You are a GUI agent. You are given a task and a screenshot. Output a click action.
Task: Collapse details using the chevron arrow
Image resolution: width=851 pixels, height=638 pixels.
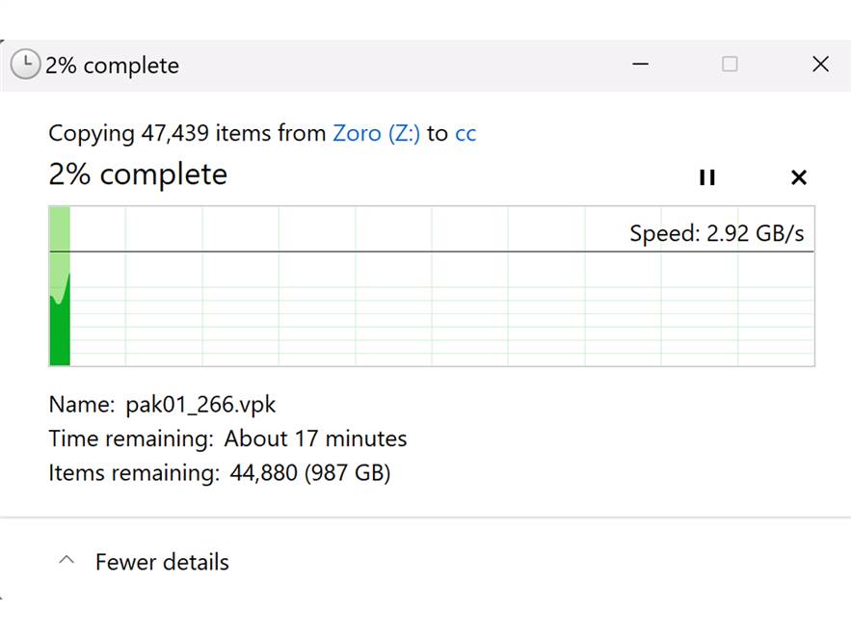point(66,561)
